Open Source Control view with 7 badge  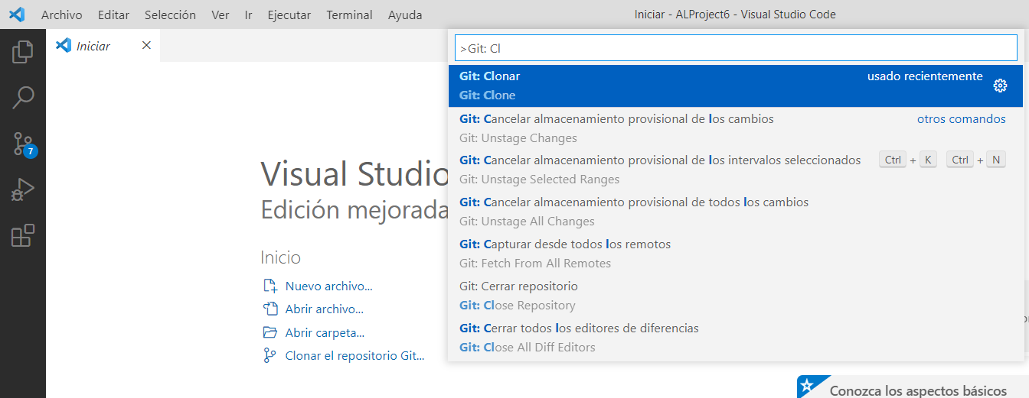pos(23,143)
